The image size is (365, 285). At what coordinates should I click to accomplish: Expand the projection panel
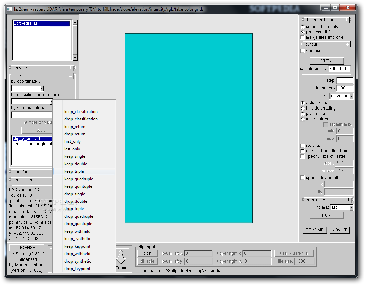[x=31, y=180]
